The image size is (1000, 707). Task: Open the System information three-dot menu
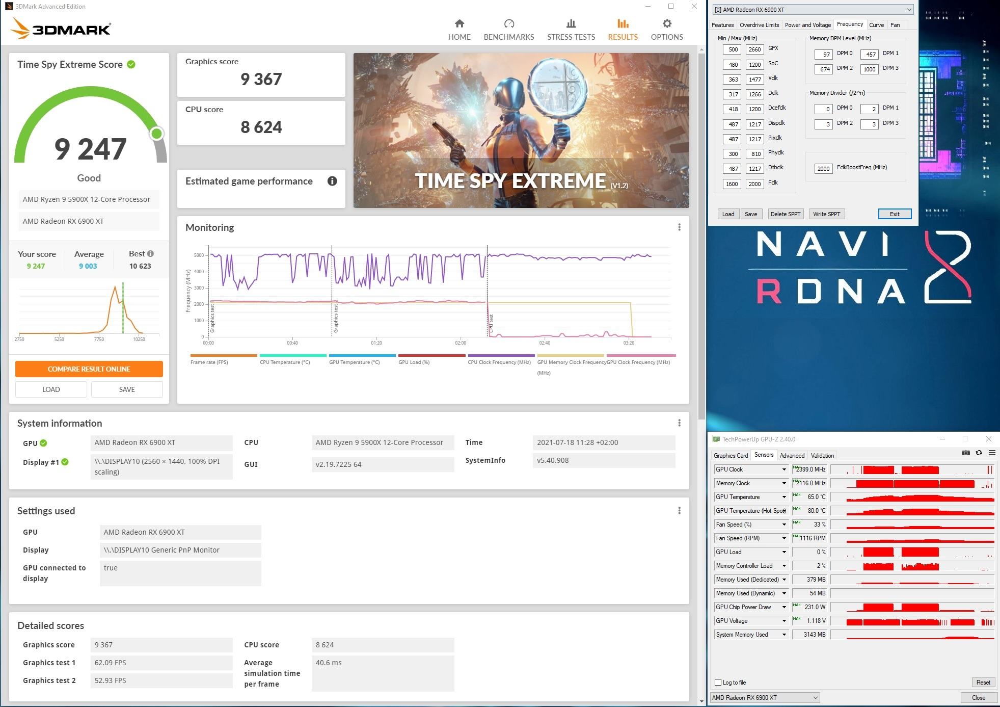click(x=679, y=423)
